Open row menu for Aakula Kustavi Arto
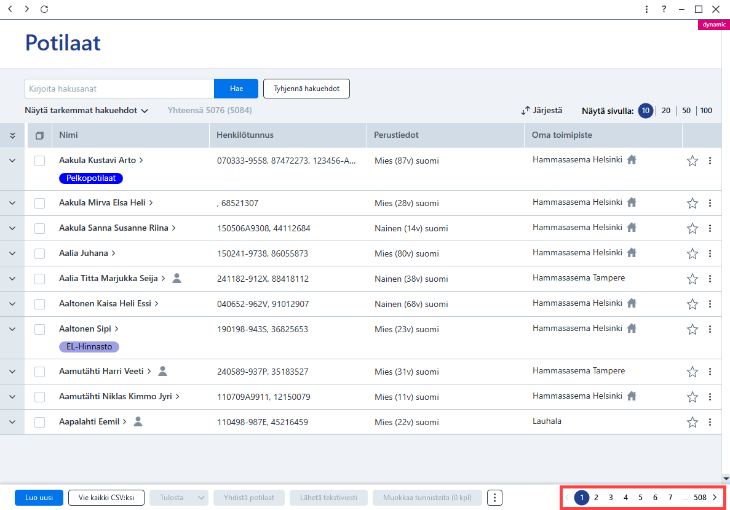Viewport: 730px width, 510px height. coord(710,161)
